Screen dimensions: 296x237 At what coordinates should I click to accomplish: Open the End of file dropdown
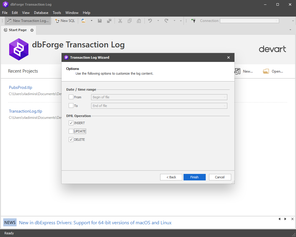coord(159,106)
